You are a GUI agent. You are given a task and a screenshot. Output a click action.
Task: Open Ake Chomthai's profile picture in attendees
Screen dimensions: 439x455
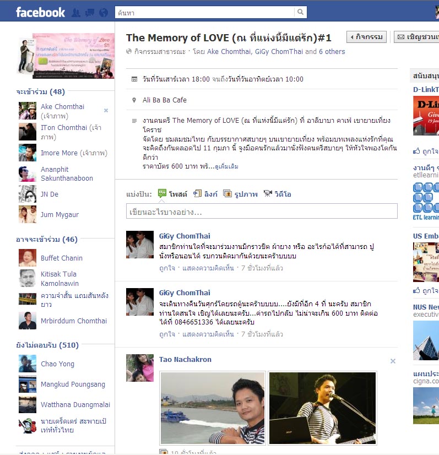click(x=28, y=111)
